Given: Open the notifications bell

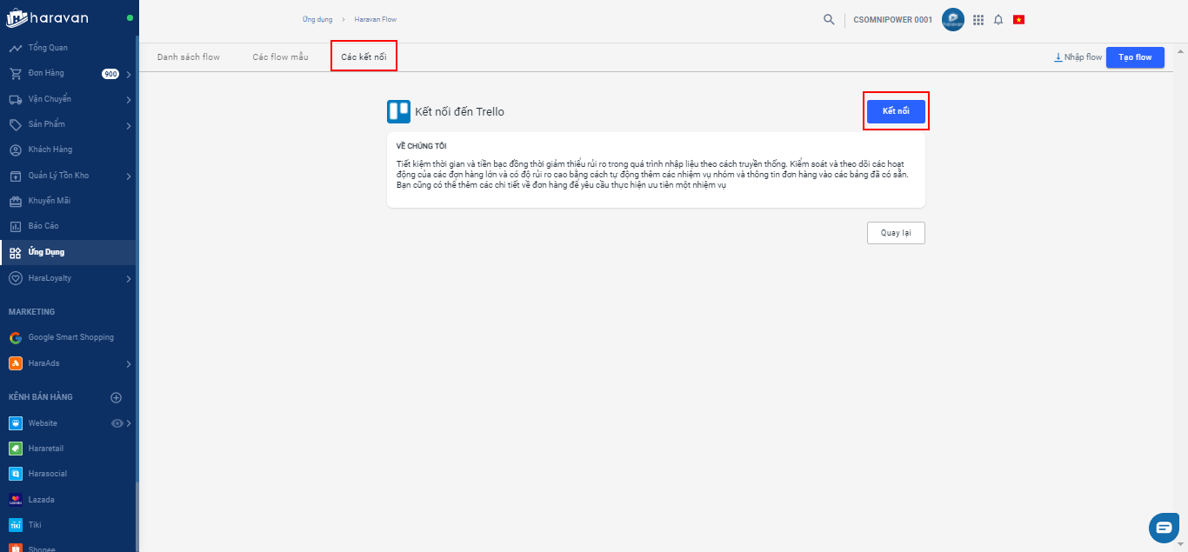Looking at the screenshot, I should (x=998, y=19).
